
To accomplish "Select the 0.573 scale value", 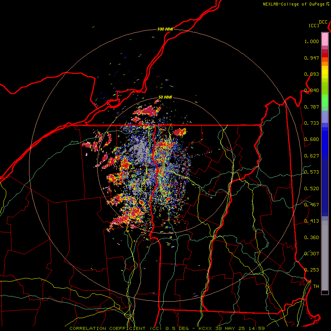I will 312,172.
